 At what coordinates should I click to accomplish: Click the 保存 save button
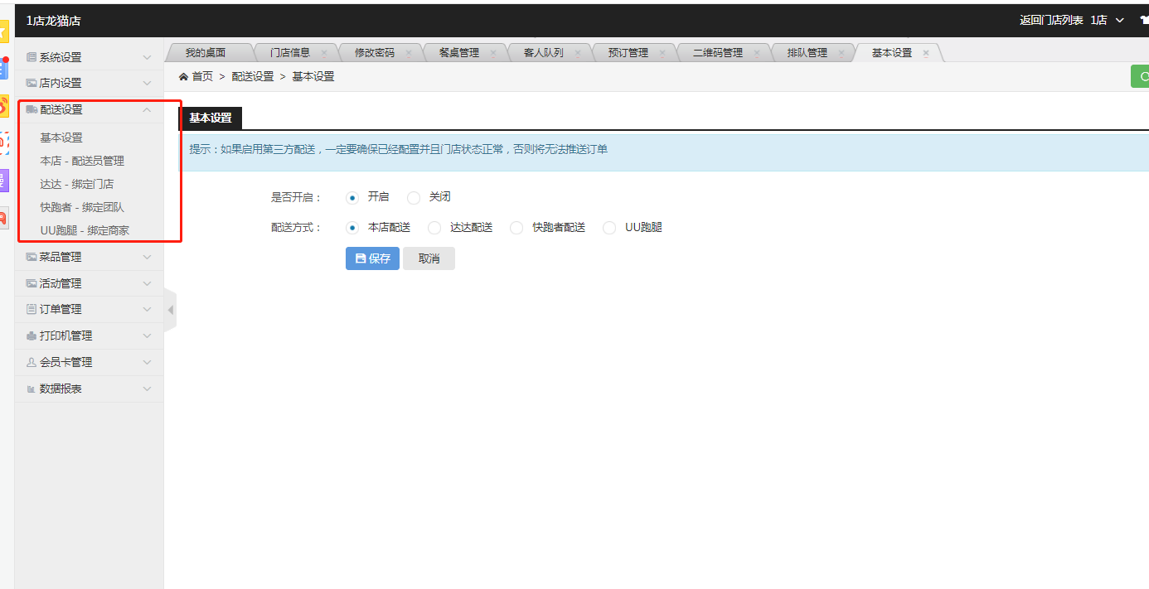pos(372,258)
